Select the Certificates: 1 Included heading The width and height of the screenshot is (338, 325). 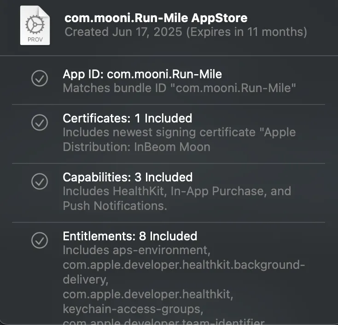pyautogui.click(x=127, y=118)
